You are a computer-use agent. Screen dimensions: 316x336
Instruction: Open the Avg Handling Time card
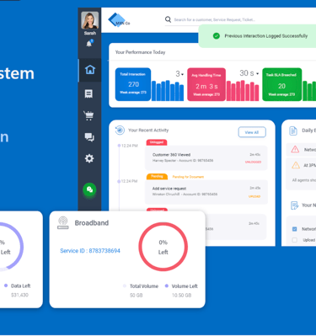tap(206, 84)
